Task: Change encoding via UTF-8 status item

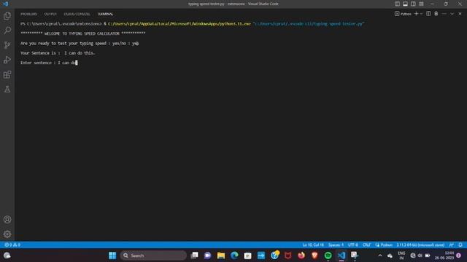Action: 353,245
